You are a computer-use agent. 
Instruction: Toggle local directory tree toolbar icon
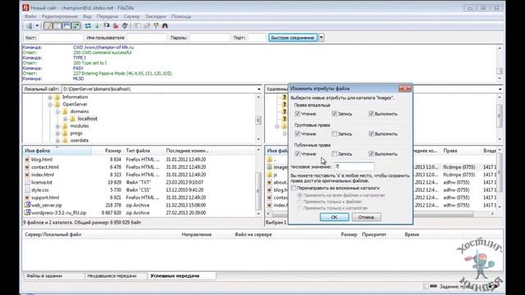(57, 25)
